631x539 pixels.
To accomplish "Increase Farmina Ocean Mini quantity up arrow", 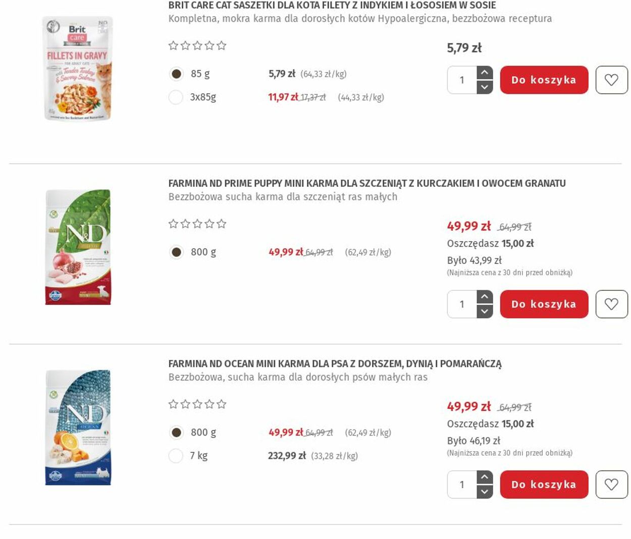I will pos(485,477).
